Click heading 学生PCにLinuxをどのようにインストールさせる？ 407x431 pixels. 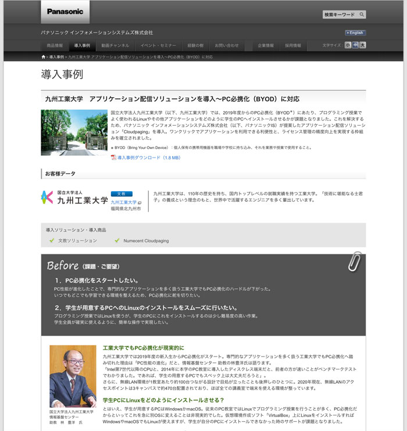163,400
